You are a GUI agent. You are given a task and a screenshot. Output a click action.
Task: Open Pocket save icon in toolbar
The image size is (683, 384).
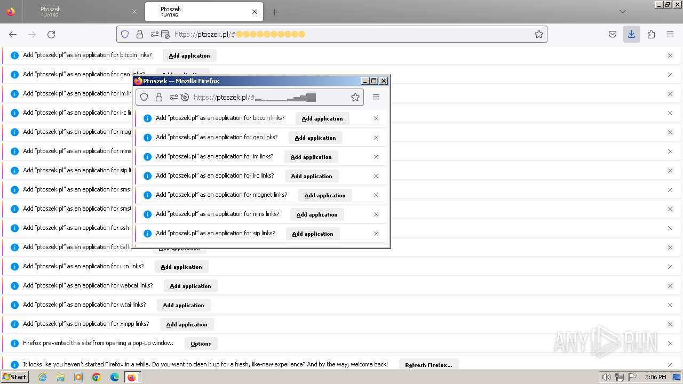pos(613,34)
